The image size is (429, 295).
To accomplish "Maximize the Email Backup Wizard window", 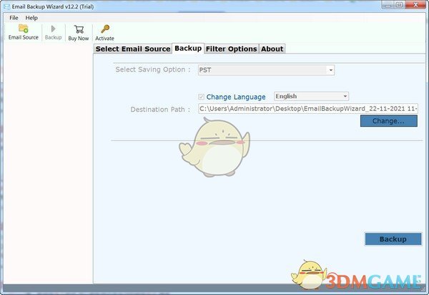I will 400,5.
